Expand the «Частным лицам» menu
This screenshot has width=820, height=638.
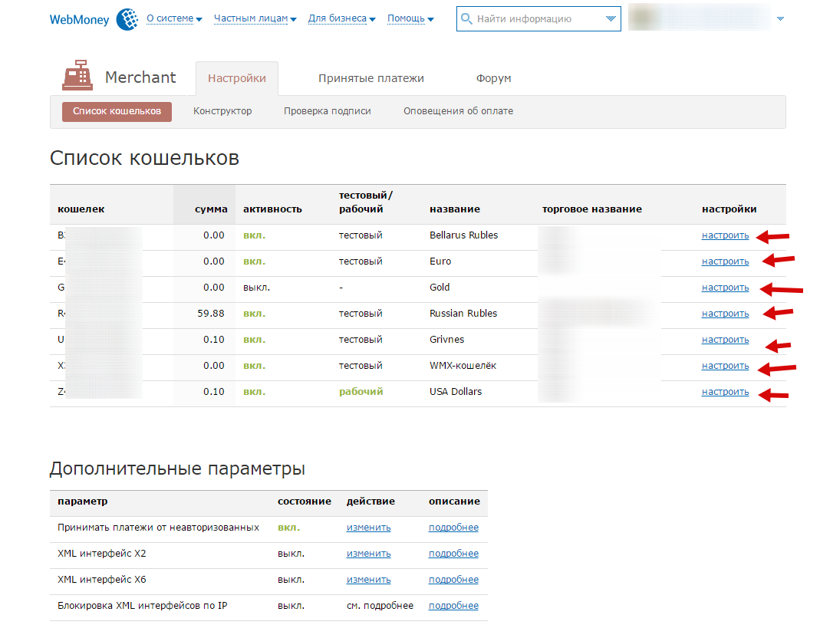click(255, 18)
